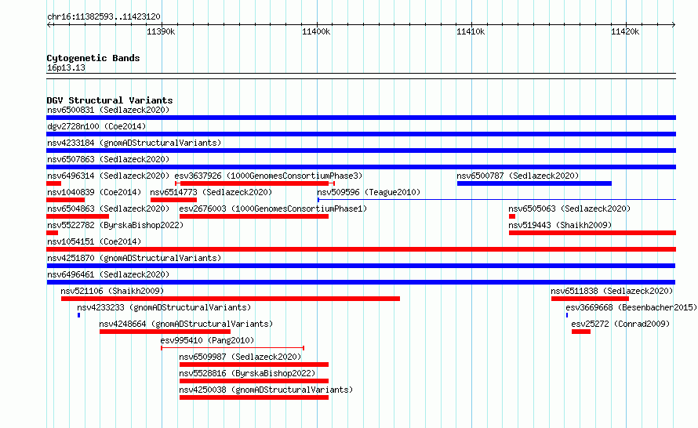Click the nsv519443 (Shaikh2009) label
This screenshot has width=698, height=428.
coord(560,225)
